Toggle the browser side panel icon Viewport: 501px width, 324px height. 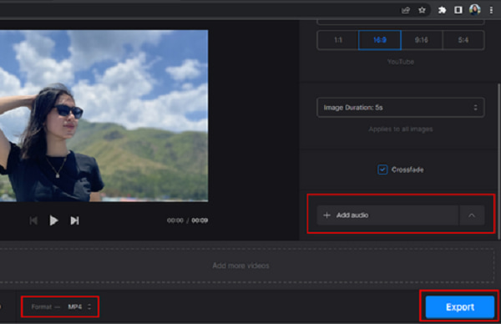coord(458,10)
